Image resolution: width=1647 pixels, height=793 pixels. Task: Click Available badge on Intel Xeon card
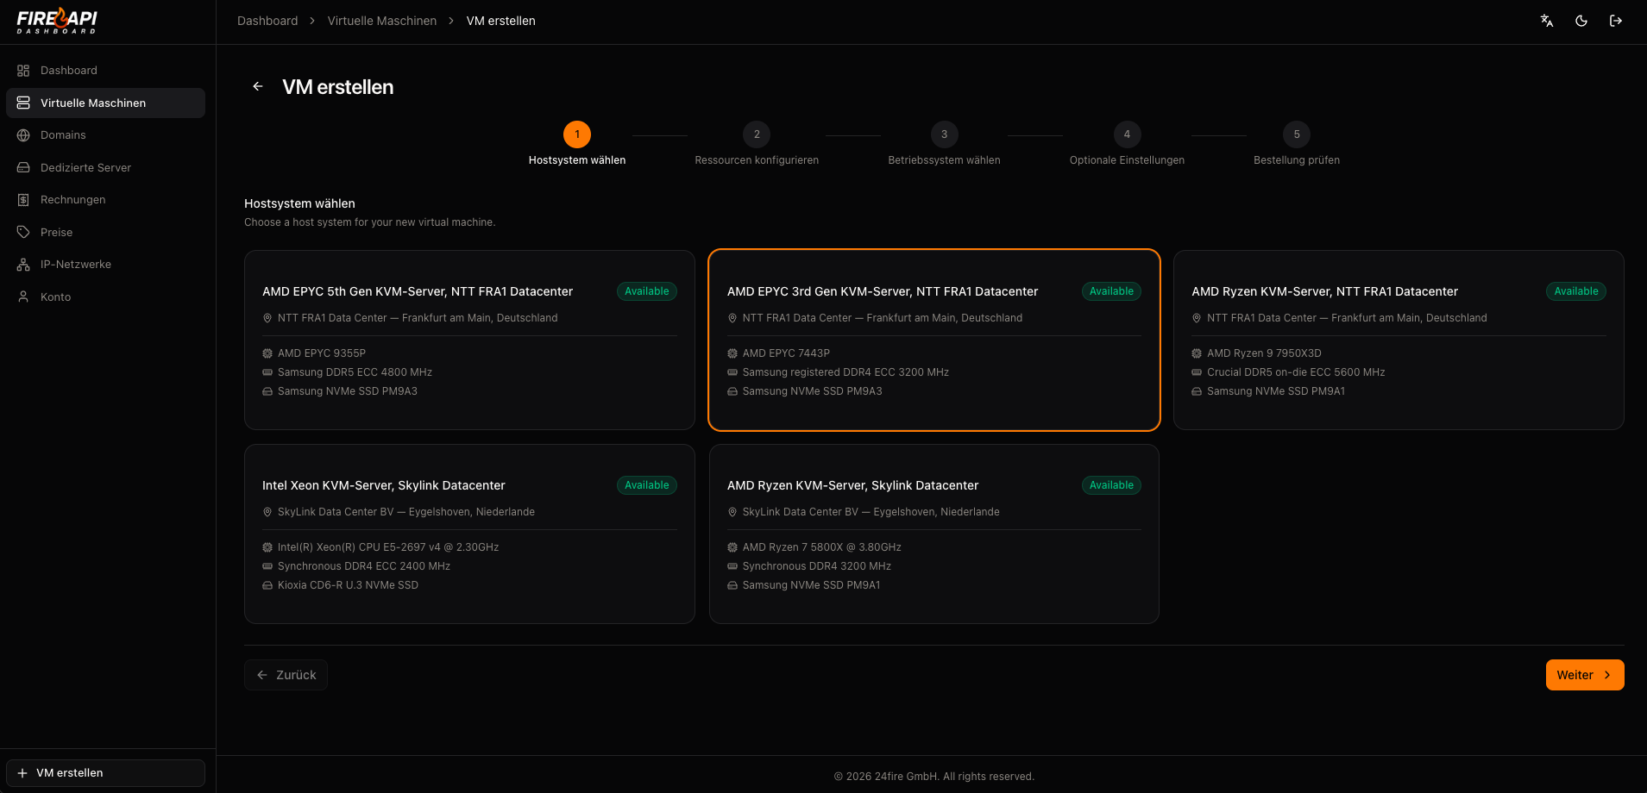(647, 485)
